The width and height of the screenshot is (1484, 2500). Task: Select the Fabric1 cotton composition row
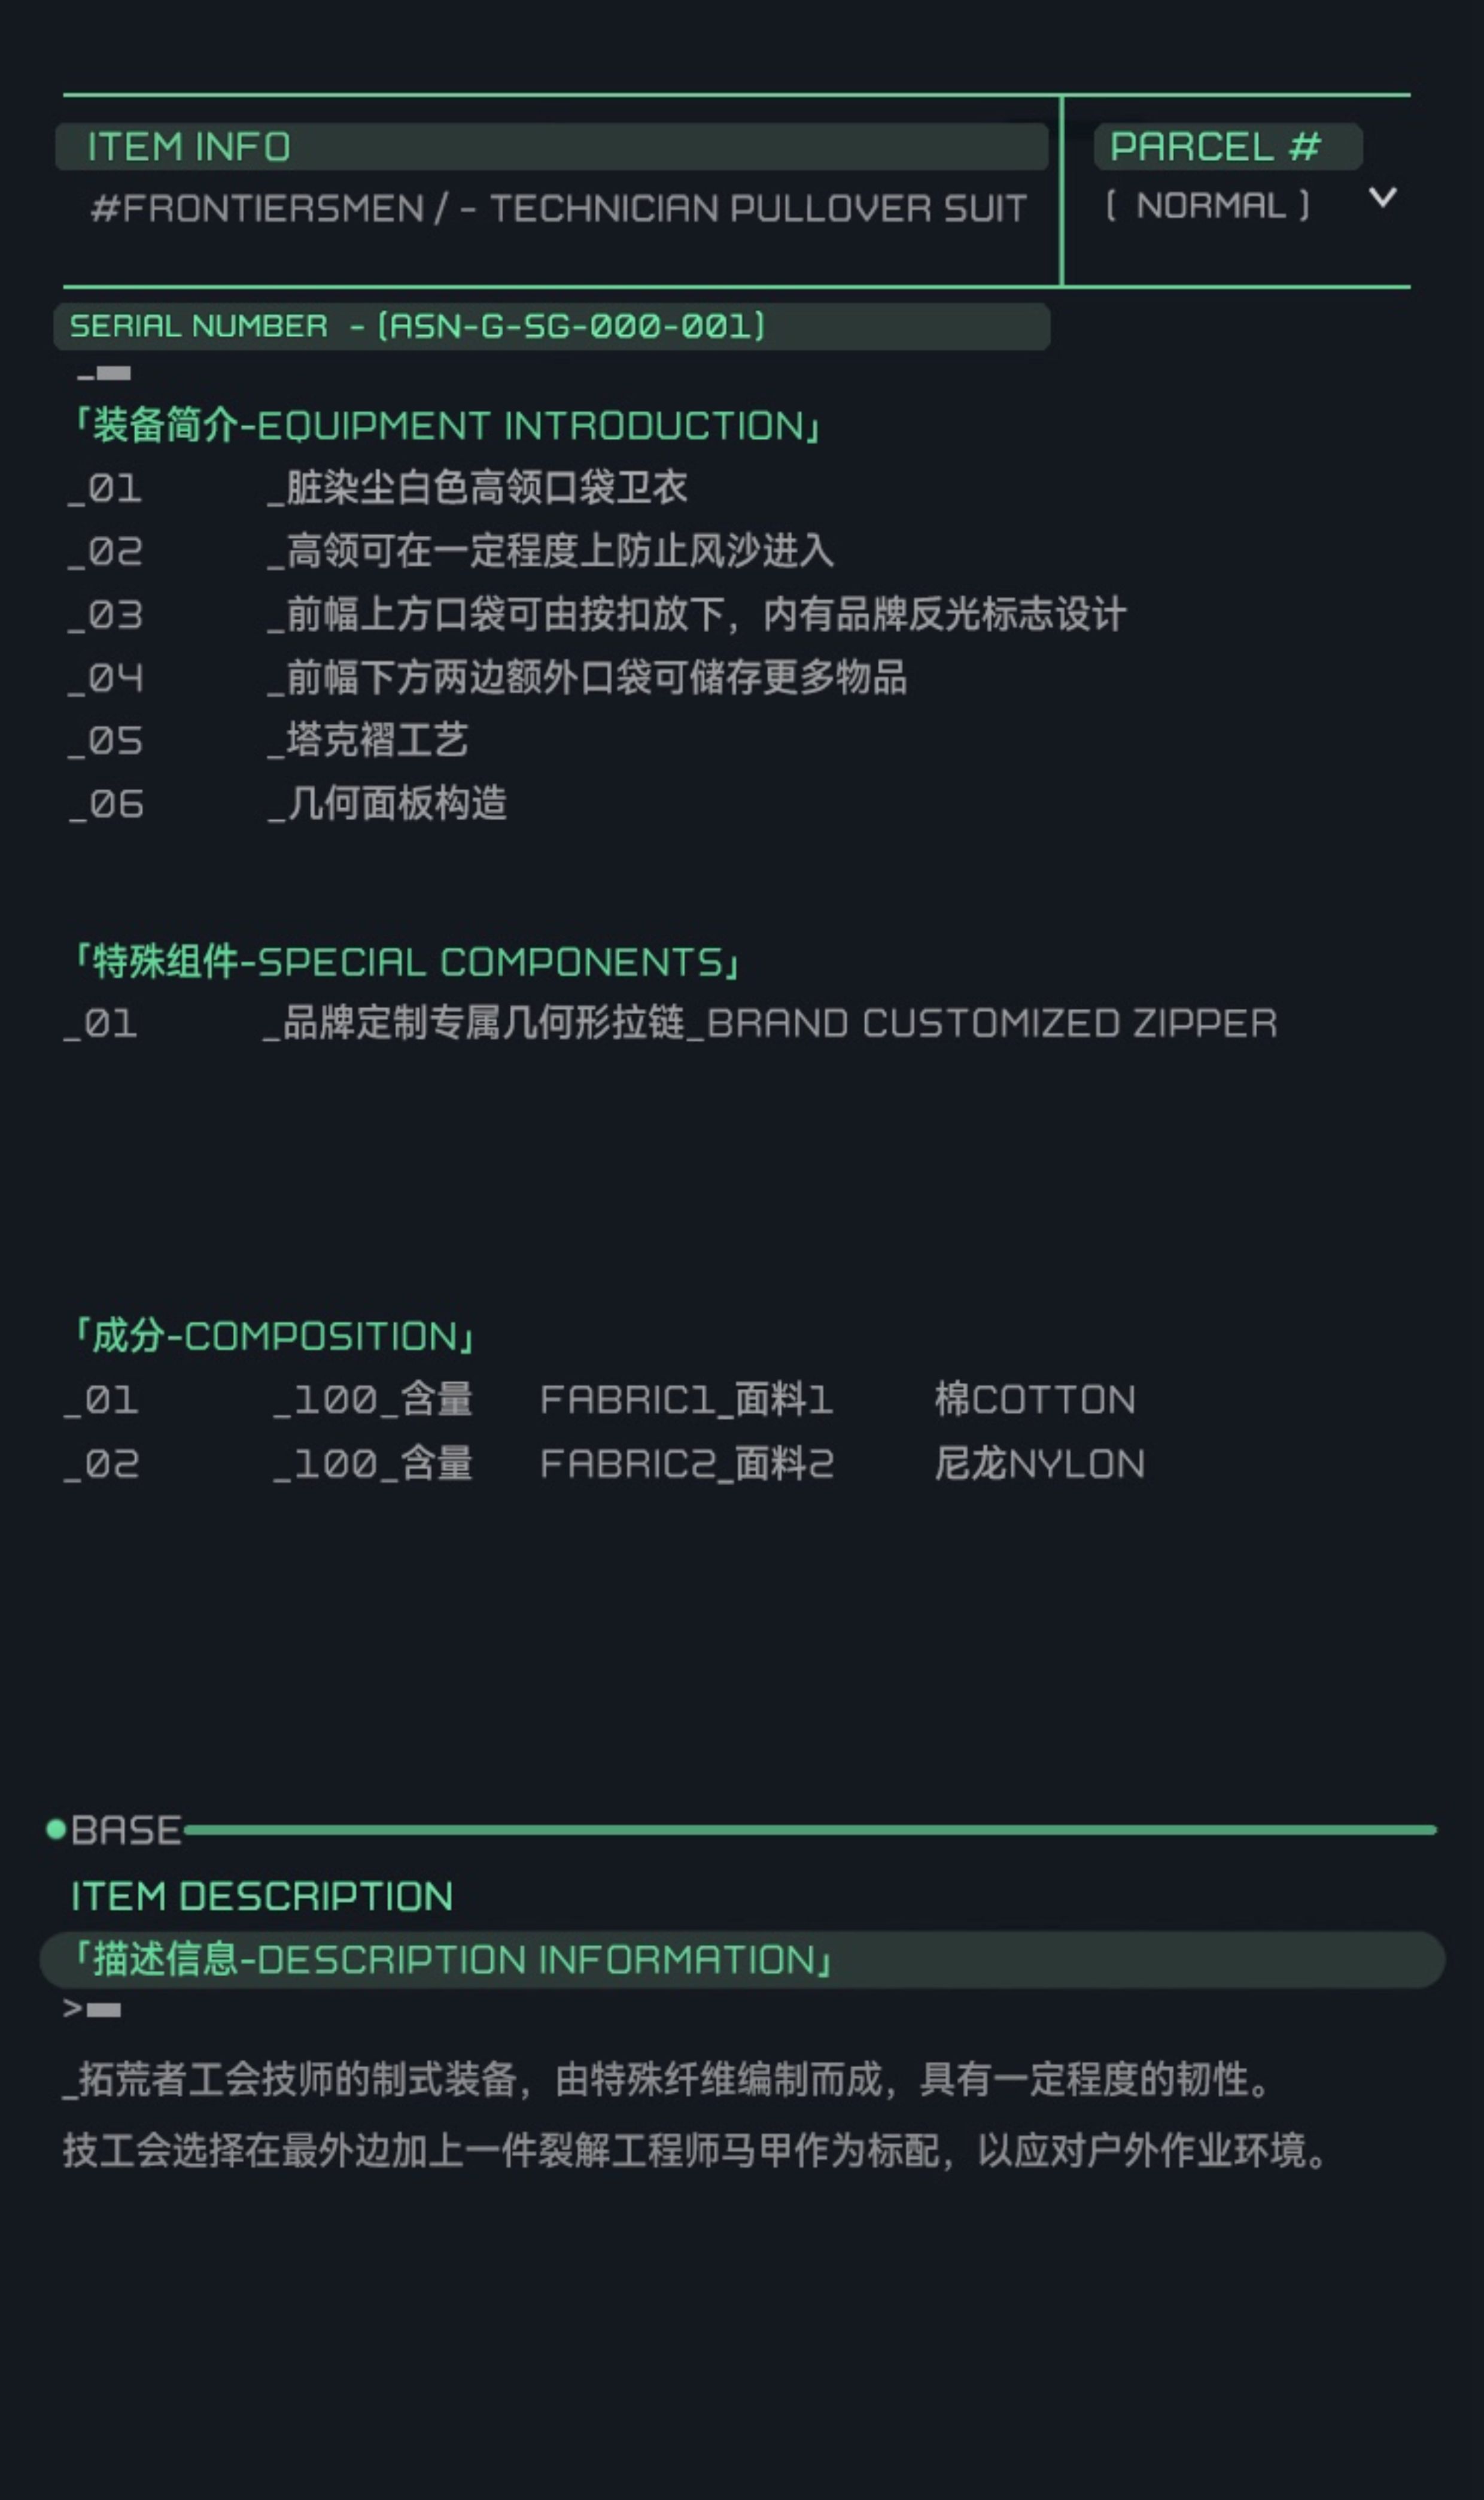pos(600,1400)
